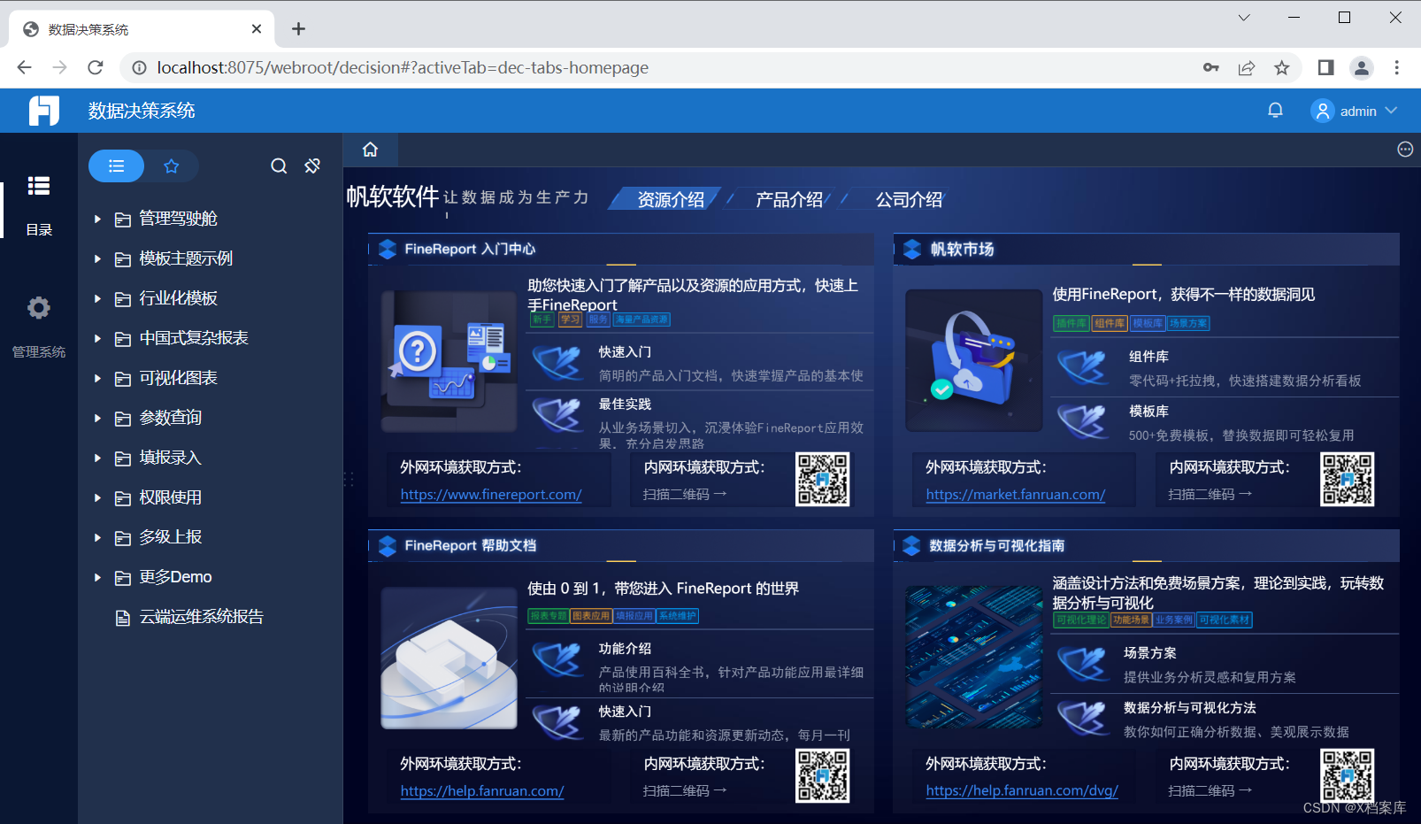
Task: Click the 帮助文档 illustration thumbnail
Action: tap(449, 658)
